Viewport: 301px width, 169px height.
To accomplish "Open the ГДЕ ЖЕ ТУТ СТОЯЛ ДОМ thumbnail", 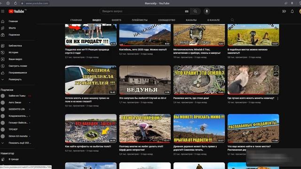I will point(145,128).
